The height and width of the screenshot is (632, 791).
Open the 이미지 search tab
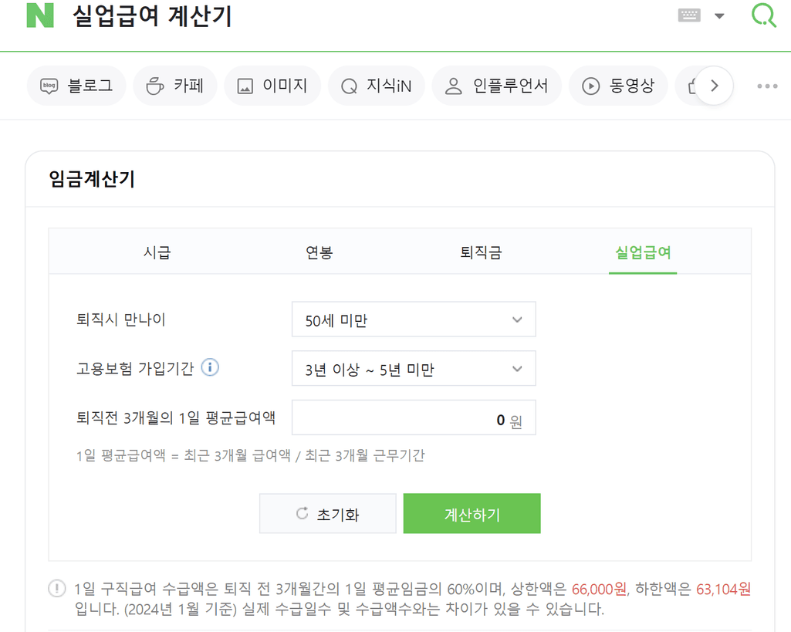pos(272,86)
